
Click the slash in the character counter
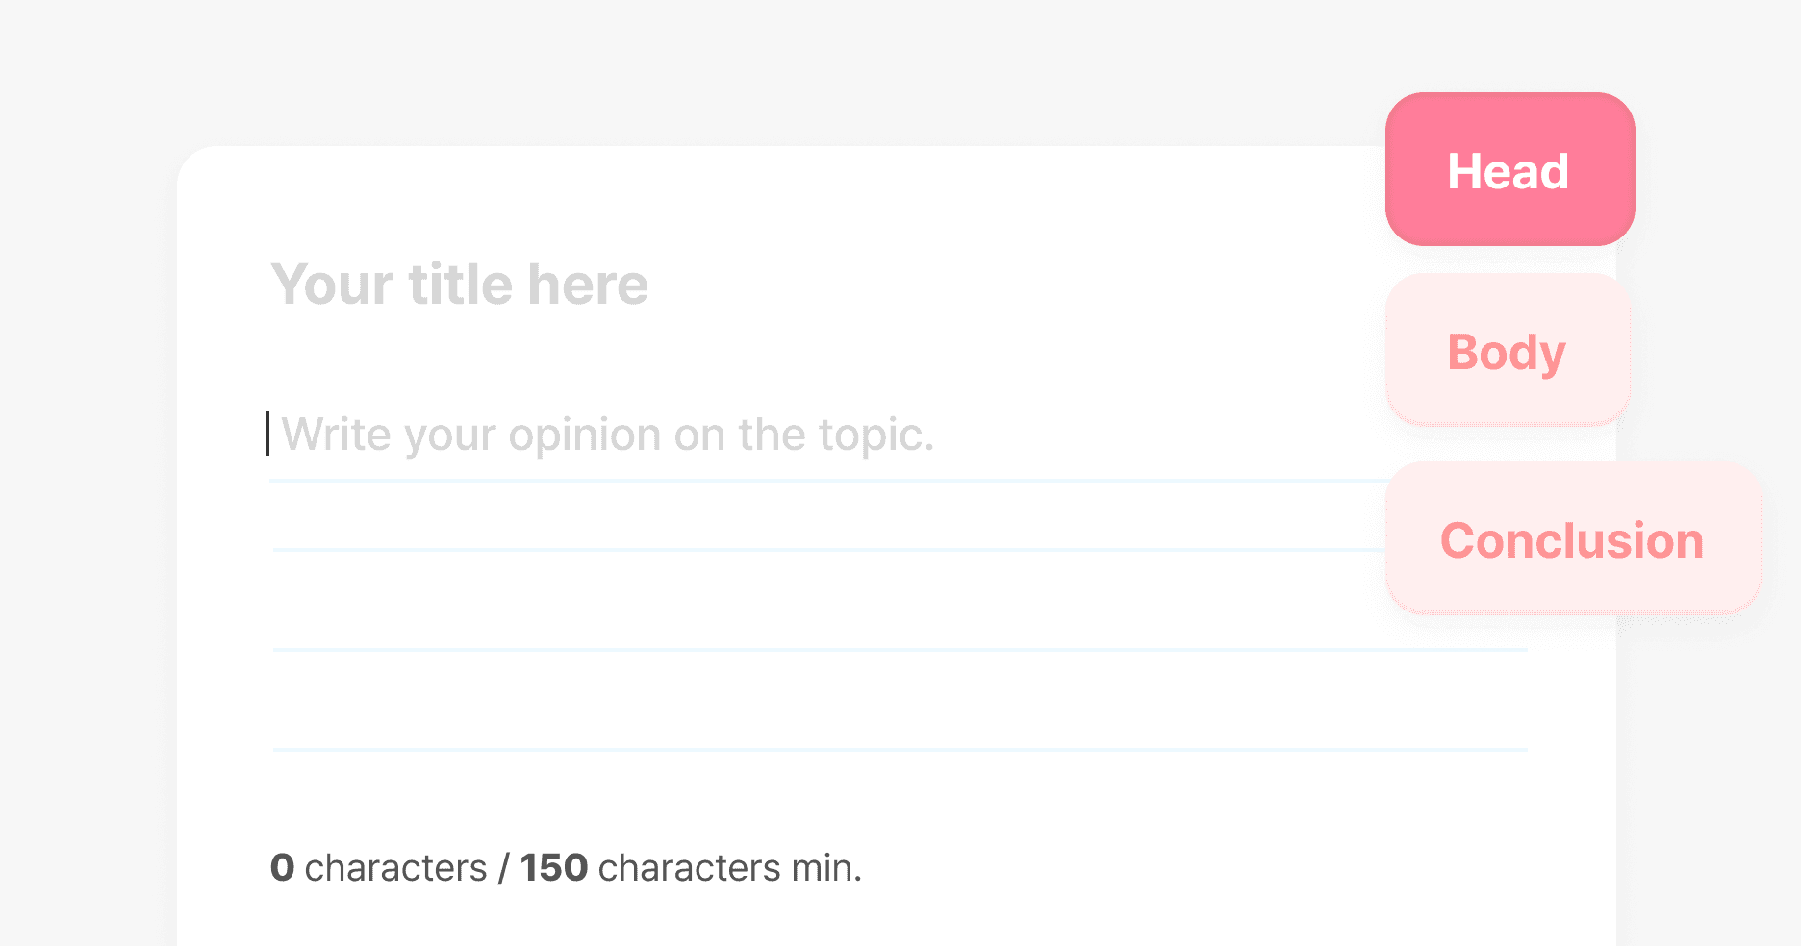504,868
